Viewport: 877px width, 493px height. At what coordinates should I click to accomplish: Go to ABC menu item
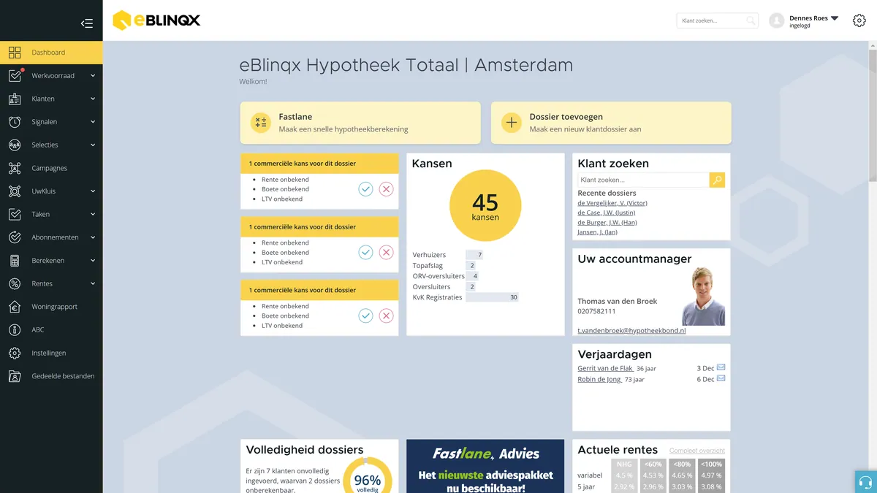tap(38, 330)
